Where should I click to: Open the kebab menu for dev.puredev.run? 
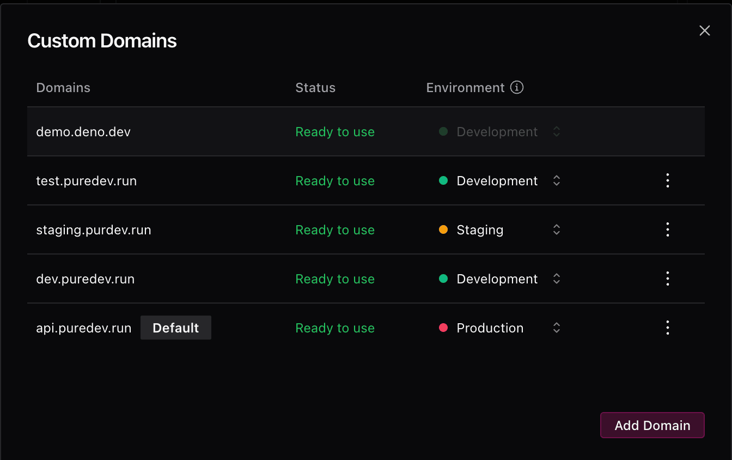coord(667,279)
